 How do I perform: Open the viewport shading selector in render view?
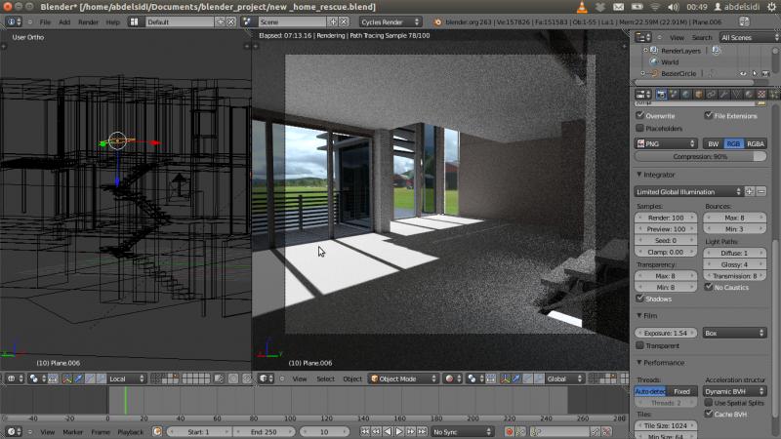453,379
